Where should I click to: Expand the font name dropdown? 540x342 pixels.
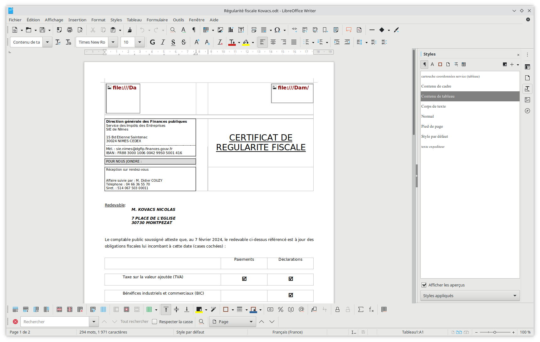coord(113,42)
